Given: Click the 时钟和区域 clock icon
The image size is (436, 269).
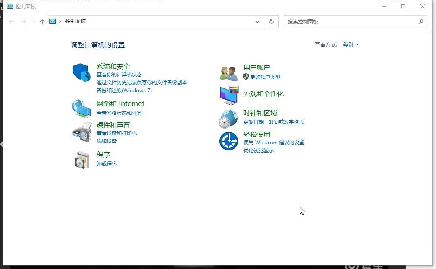Looking at the screenshot, I should point(228,118).
